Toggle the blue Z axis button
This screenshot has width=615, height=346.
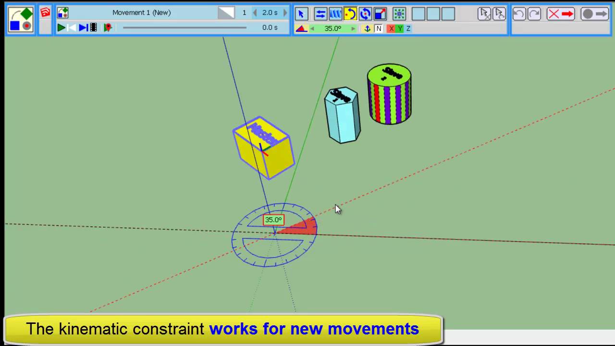408,29
